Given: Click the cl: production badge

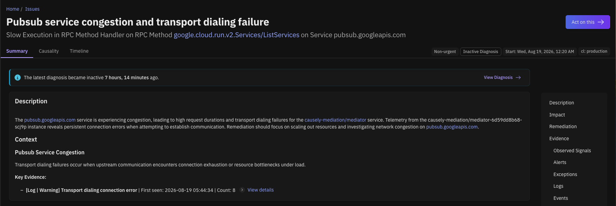Looking at the screenshot, I should (594, 51).
